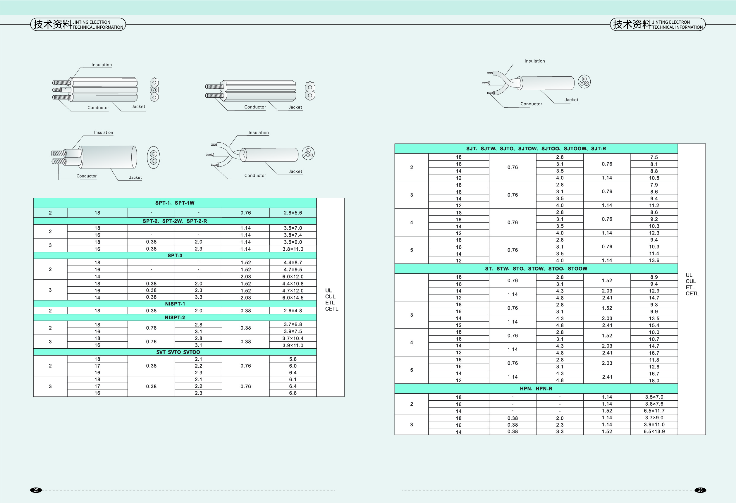The image size is (736, 503).
Task: Click the round three-core cross-section on left page
Action: pos(308,154)
